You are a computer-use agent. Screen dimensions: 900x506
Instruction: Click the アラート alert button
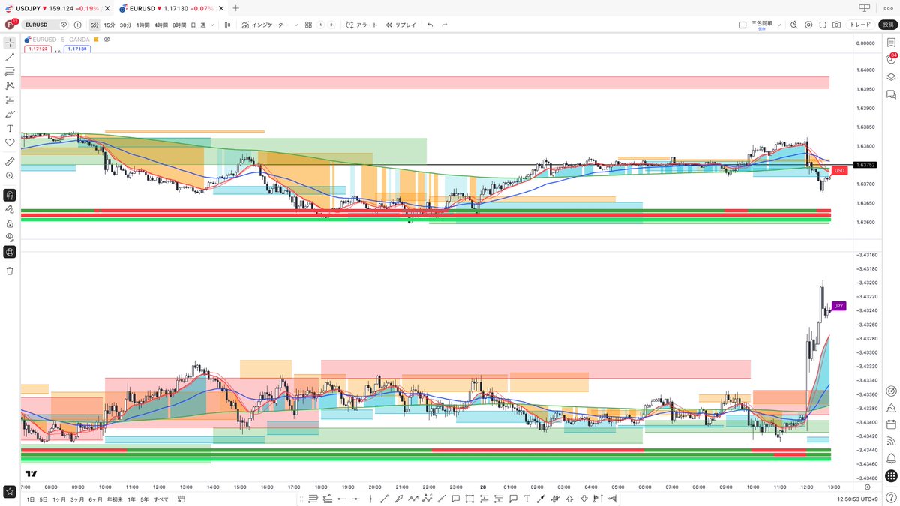pyautogui.click(x=361, y=25)
